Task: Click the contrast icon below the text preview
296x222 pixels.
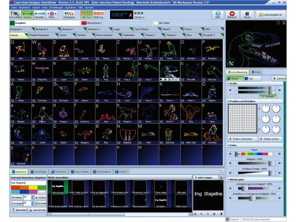Action: pos(221,214)
